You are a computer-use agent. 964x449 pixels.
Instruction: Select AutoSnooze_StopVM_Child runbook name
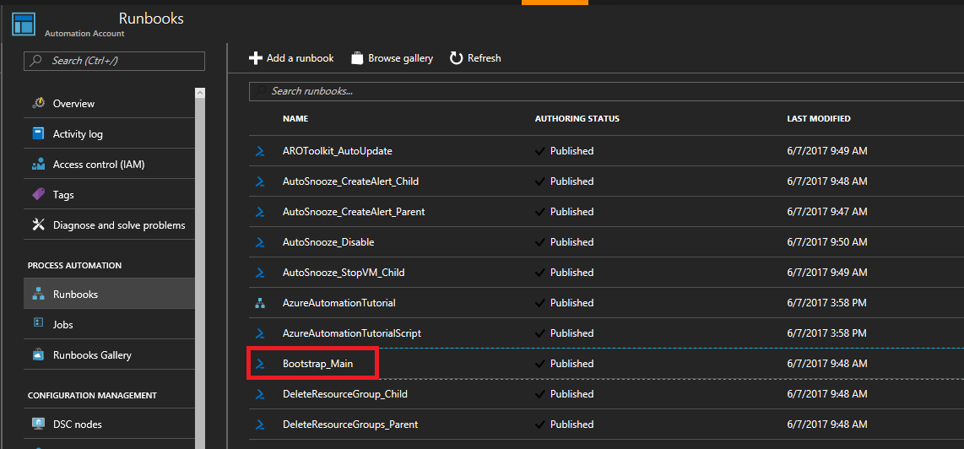344,273
